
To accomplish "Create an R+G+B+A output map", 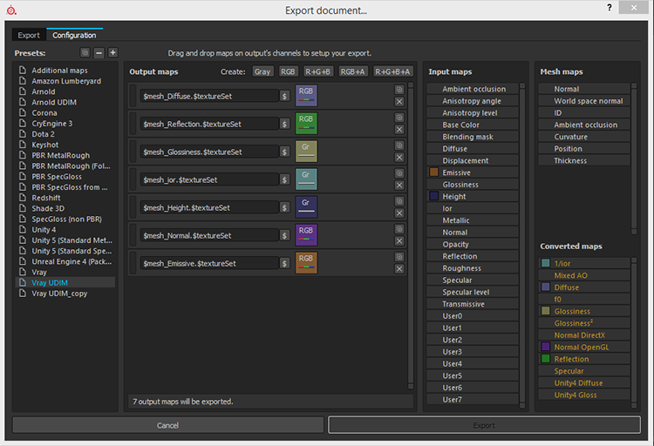I will 392,71.
